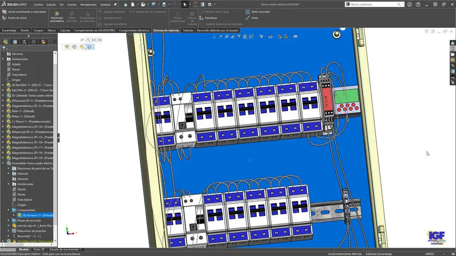Image resolution: width=456 pixels, height=256 pixels.
Task: Click the Punto de inicio command
Action: tap(14, 18)
